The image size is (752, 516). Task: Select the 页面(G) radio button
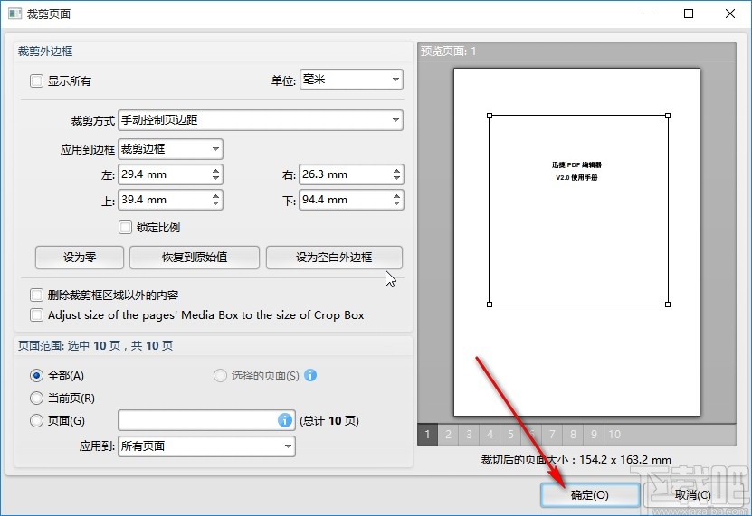36,420
